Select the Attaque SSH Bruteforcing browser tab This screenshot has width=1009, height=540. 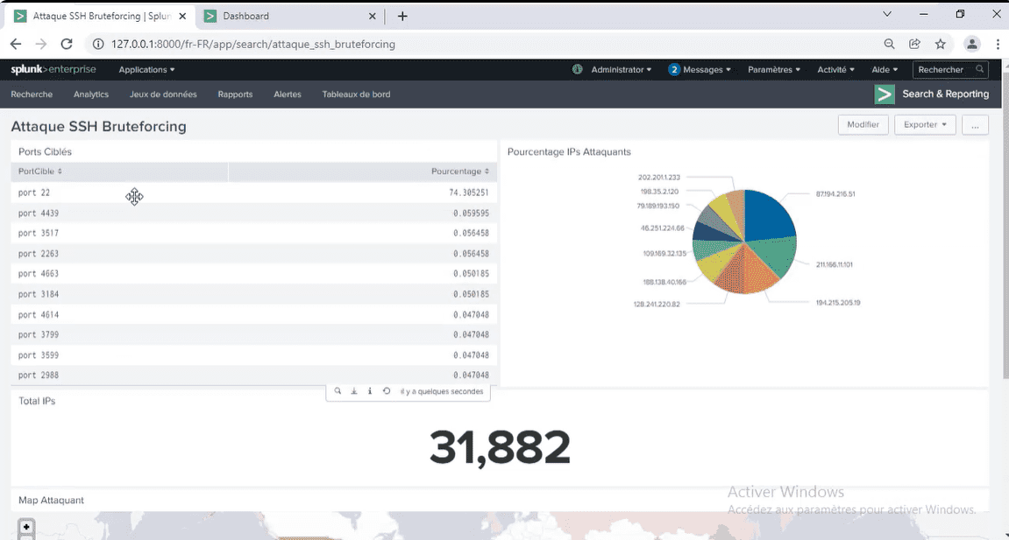[100, 16]
